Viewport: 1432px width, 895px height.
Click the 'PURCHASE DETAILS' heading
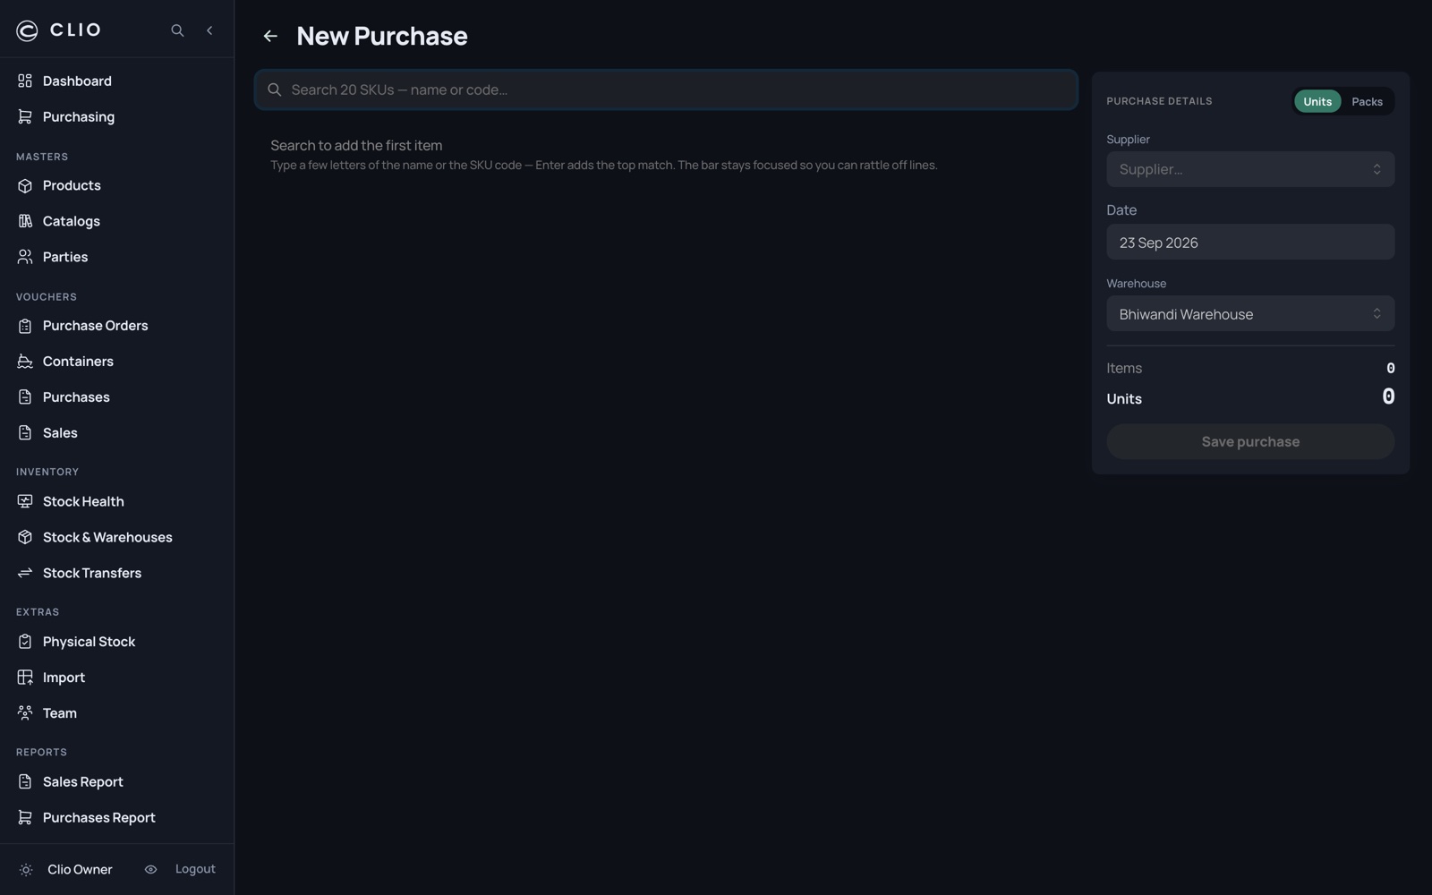tap(1159, 102)
